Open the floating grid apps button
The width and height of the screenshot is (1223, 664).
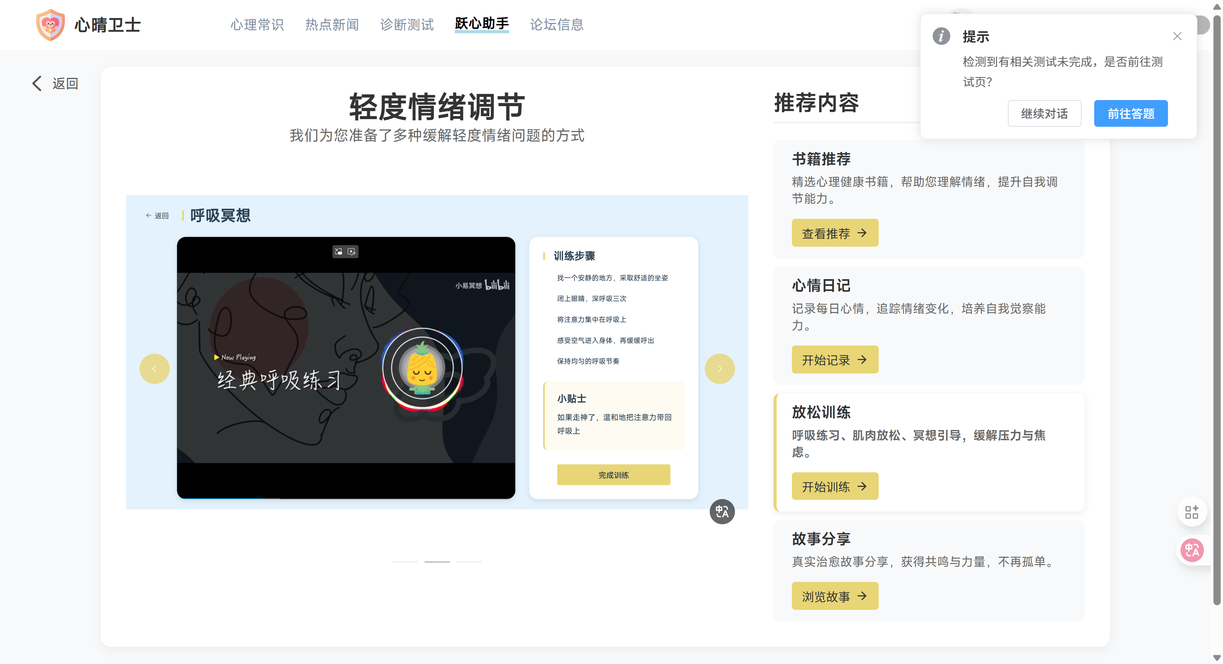pyautogui.click(x=1192, y=512)
